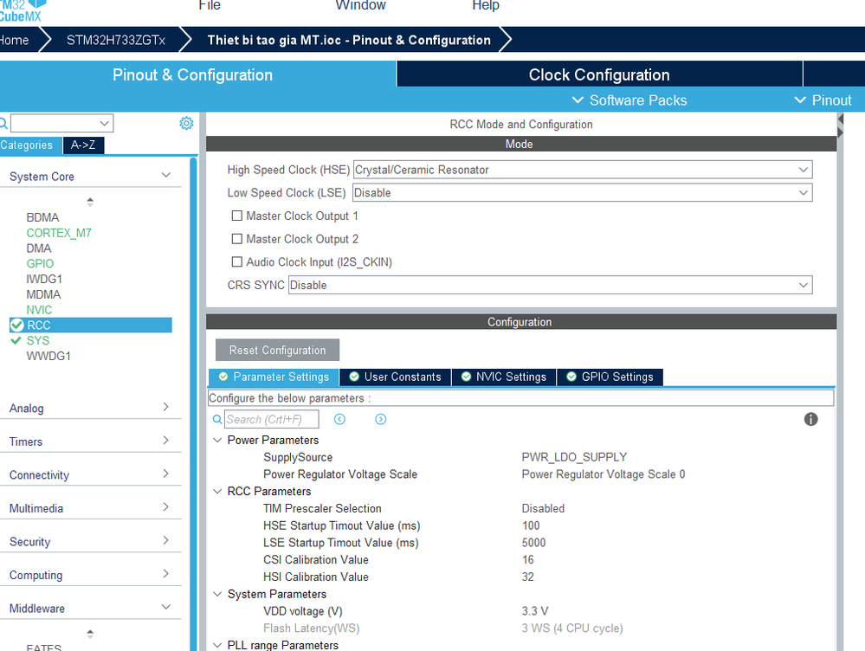The image size is (865, 651).
Task: Expand the Analog category
Action: [165, 407]
